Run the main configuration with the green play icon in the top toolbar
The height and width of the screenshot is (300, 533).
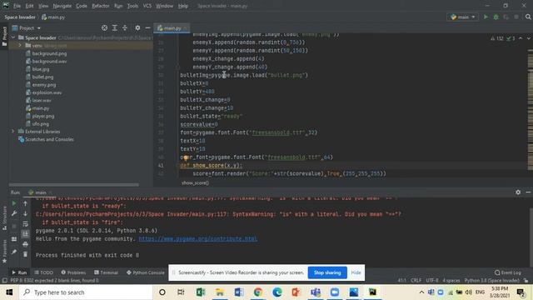click(x=486, y=17)
